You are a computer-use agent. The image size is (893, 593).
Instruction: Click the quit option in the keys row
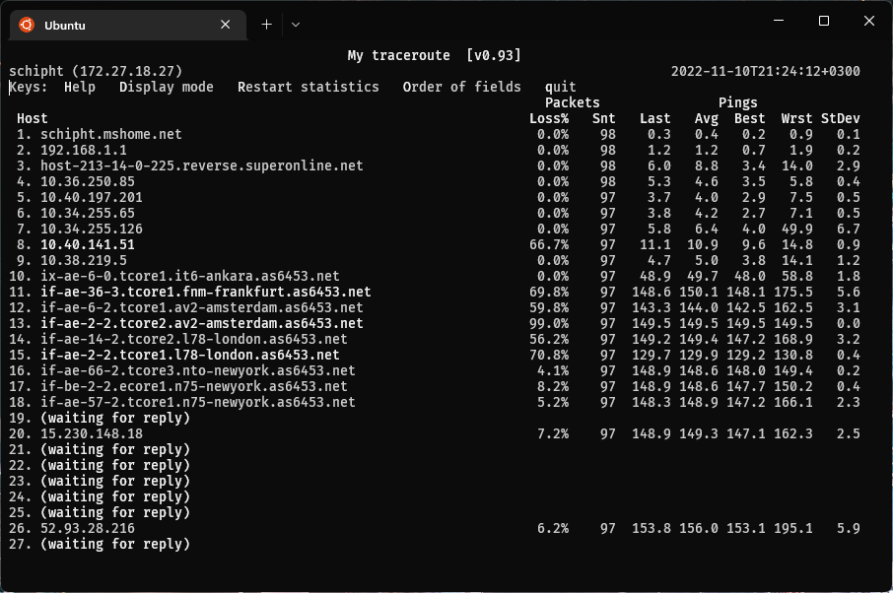pyautogui.click(x=561, y=87)
